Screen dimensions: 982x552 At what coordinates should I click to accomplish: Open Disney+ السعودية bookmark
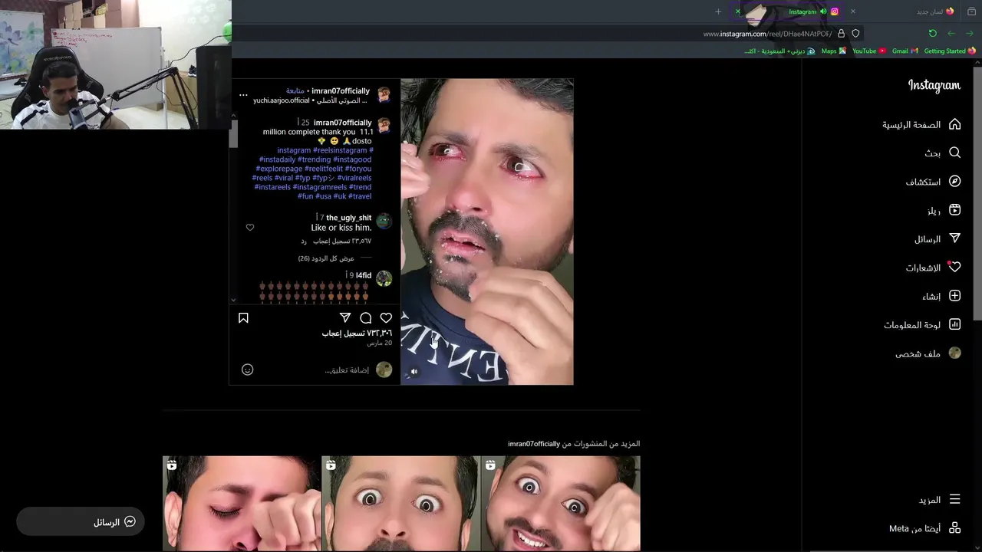pos(780,51)
